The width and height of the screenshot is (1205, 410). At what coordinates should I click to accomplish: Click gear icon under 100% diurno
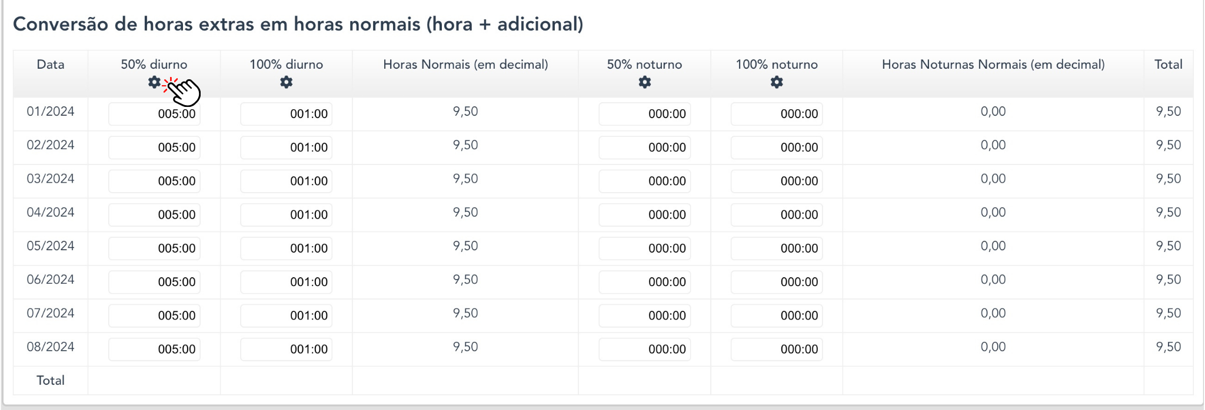click(x=287, y=82)
